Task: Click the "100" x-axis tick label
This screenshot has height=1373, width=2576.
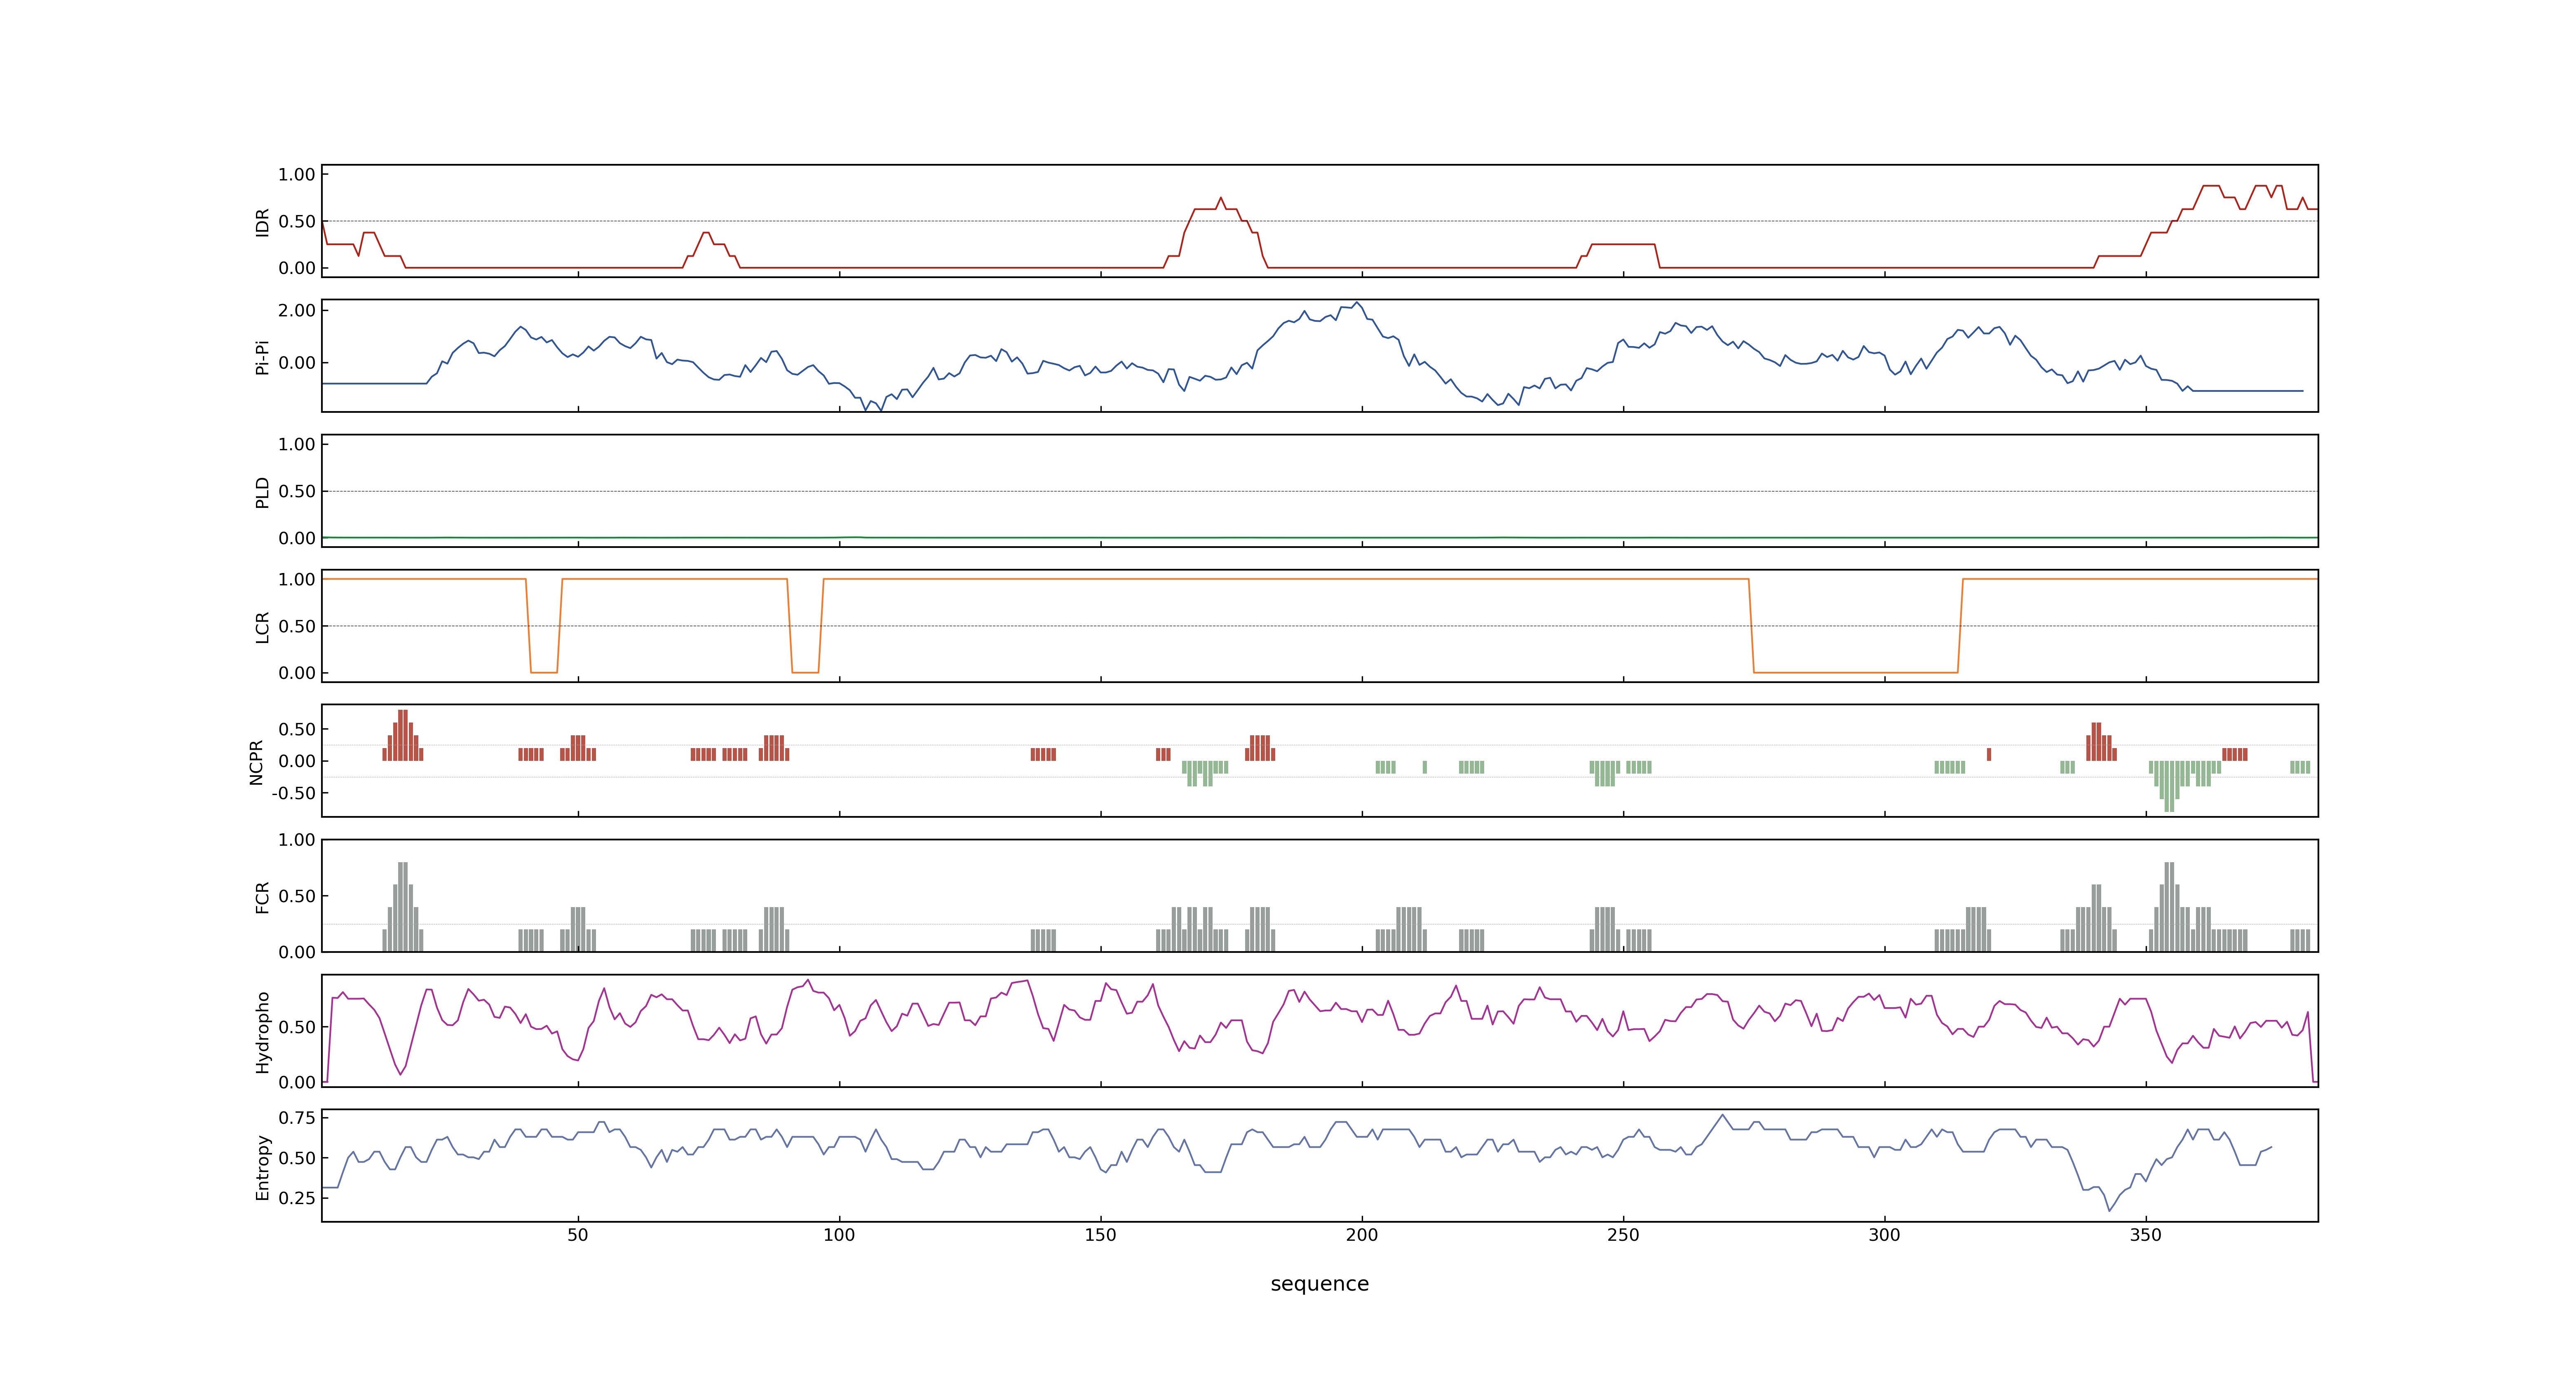Action: coord(839,1235)
